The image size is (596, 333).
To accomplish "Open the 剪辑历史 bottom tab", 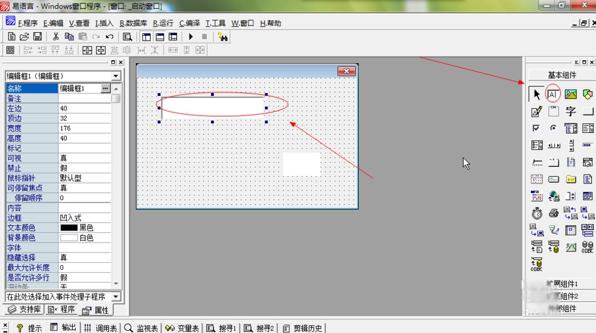I will click(303, 328).
